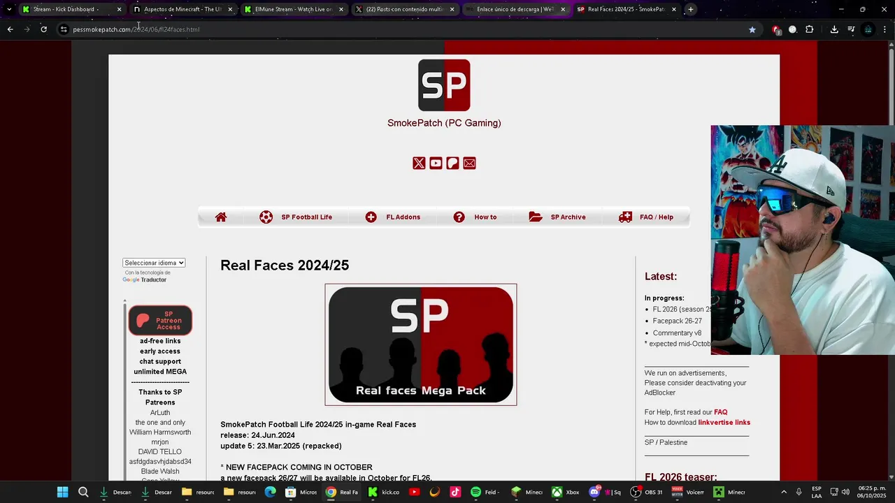Viewport: 895px width, 503px height.
Task: Open microphone icon in system tray
Action: coord(799,492)
